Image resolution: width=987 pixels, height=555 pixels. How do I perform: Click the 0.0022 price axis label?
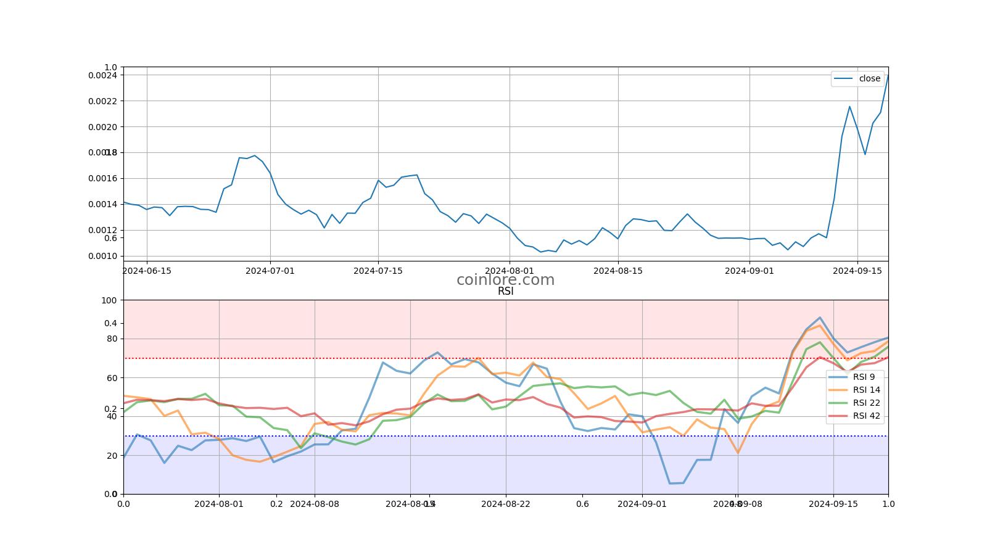(102, 101)
